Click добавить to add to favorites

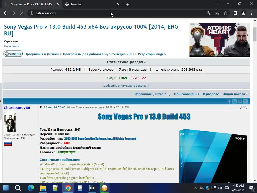pyautogui.click(x=161, y=94)
